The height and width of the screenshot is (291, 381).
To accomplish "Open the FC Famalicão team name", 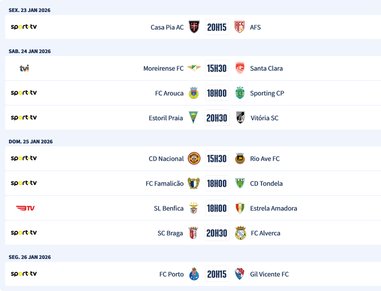I will point(164,184).
